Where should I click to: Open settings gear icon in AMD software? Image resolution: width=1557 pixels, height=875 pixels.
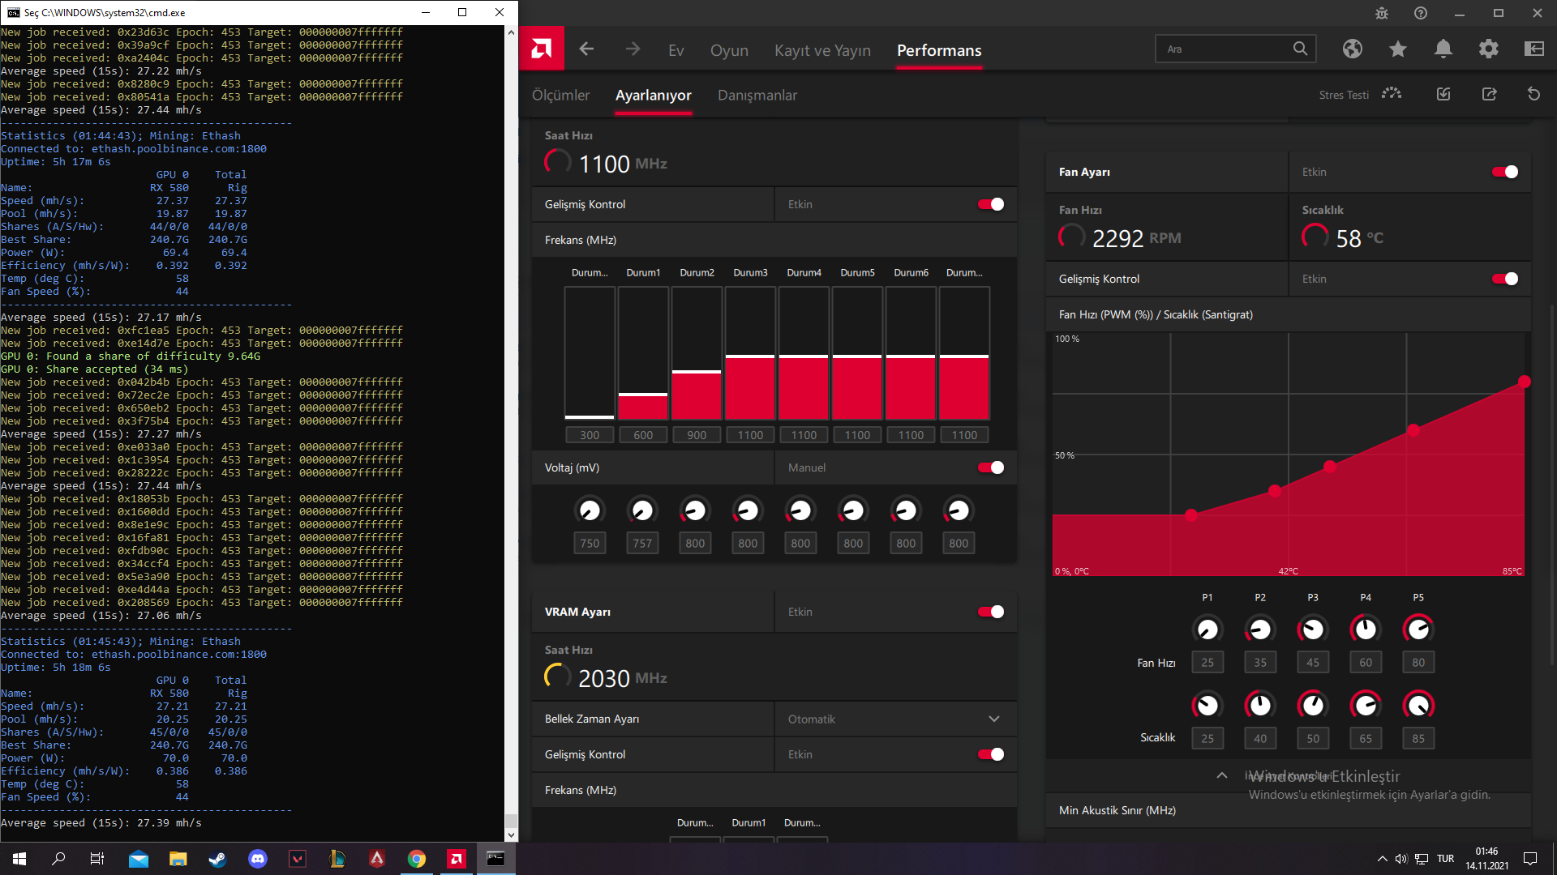tap(1488, 49)
